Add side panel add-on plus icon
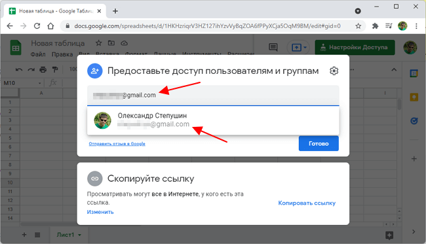 [x=414, y=158]
